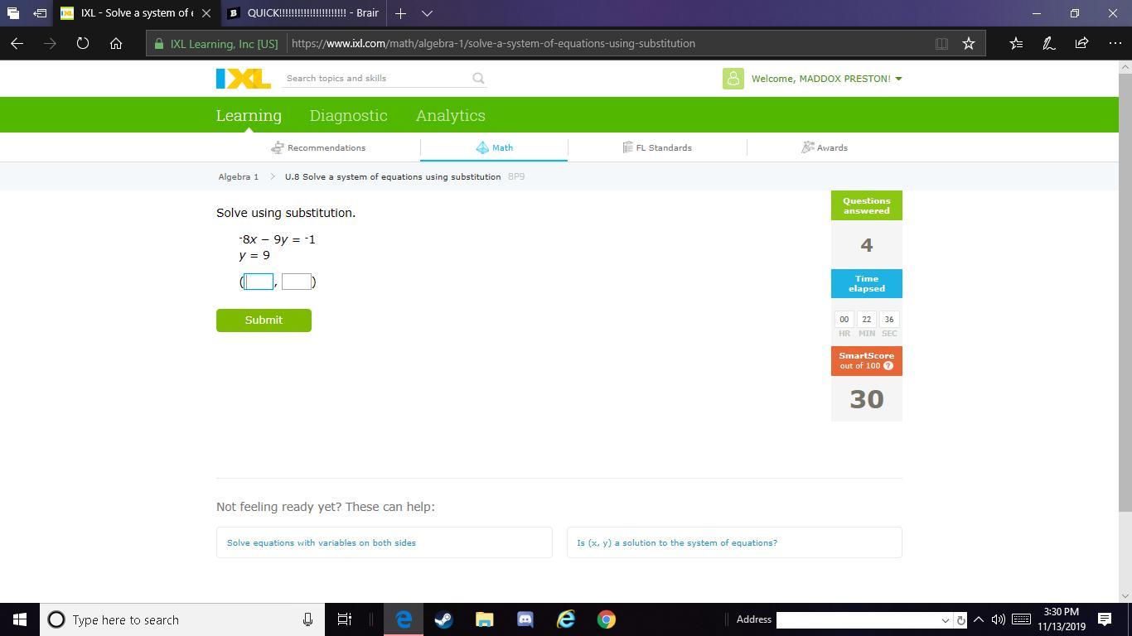Open the FL Standards tab
The width and height of the screenshot is (1132, 636).
657,147
